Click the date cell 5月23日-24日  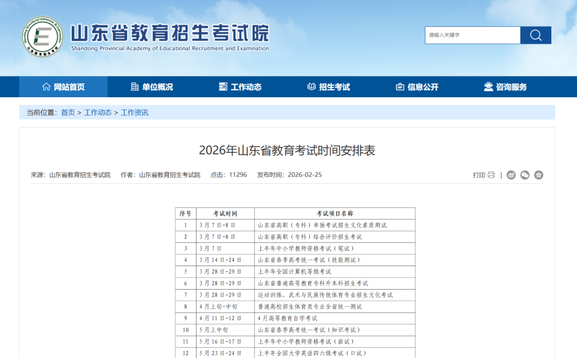(225, 353)
